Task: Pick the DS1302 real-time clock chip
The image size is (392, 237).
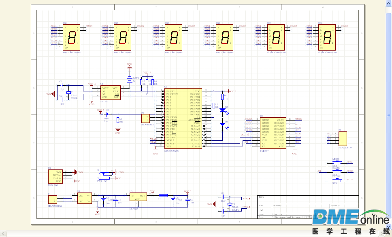Action: (x=111, y=93)
